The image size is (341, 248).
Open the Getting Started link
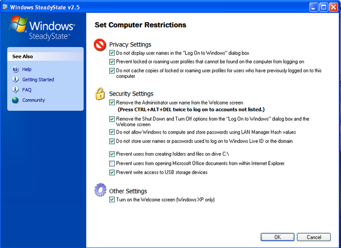pos(37,80)
